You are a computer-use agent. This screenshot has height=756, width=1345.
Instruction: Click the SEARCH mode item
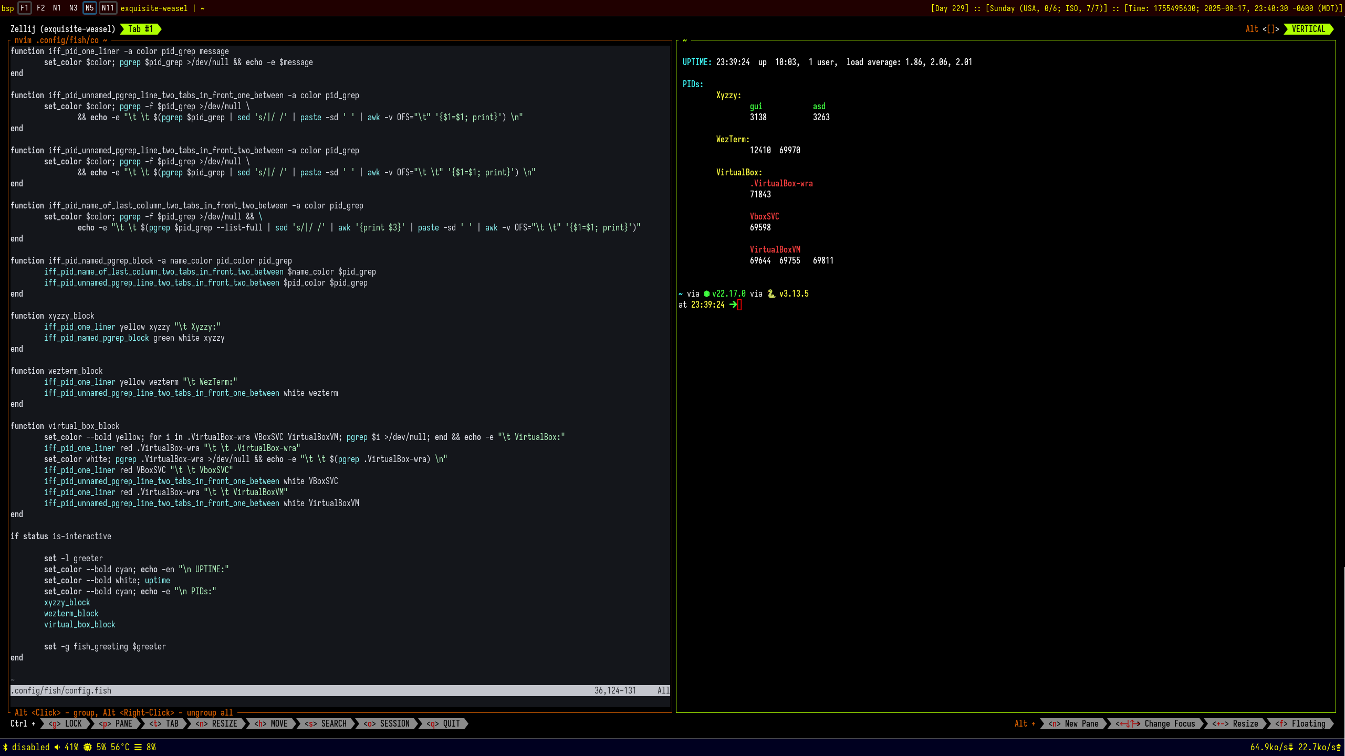point(326,723)
